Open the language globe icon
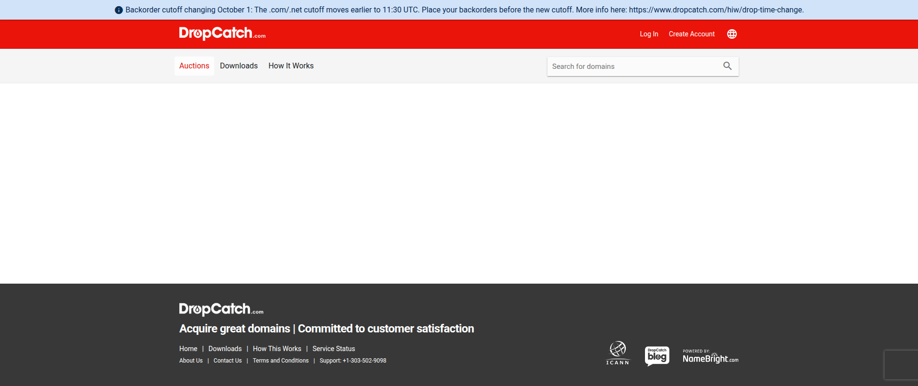 point(732,34)
